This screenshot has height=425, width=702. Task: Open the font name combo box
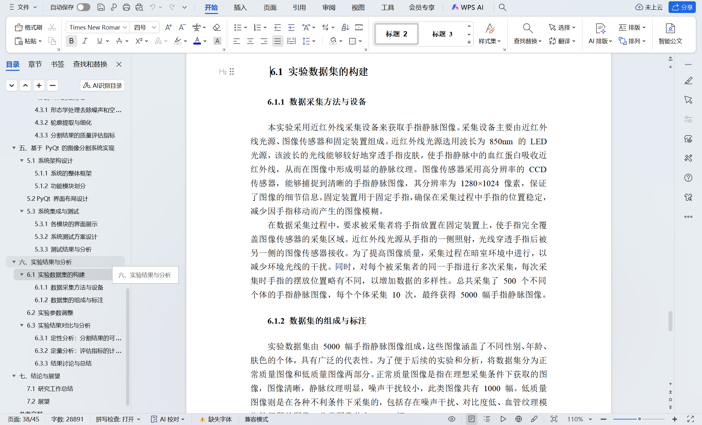[97, 27]
